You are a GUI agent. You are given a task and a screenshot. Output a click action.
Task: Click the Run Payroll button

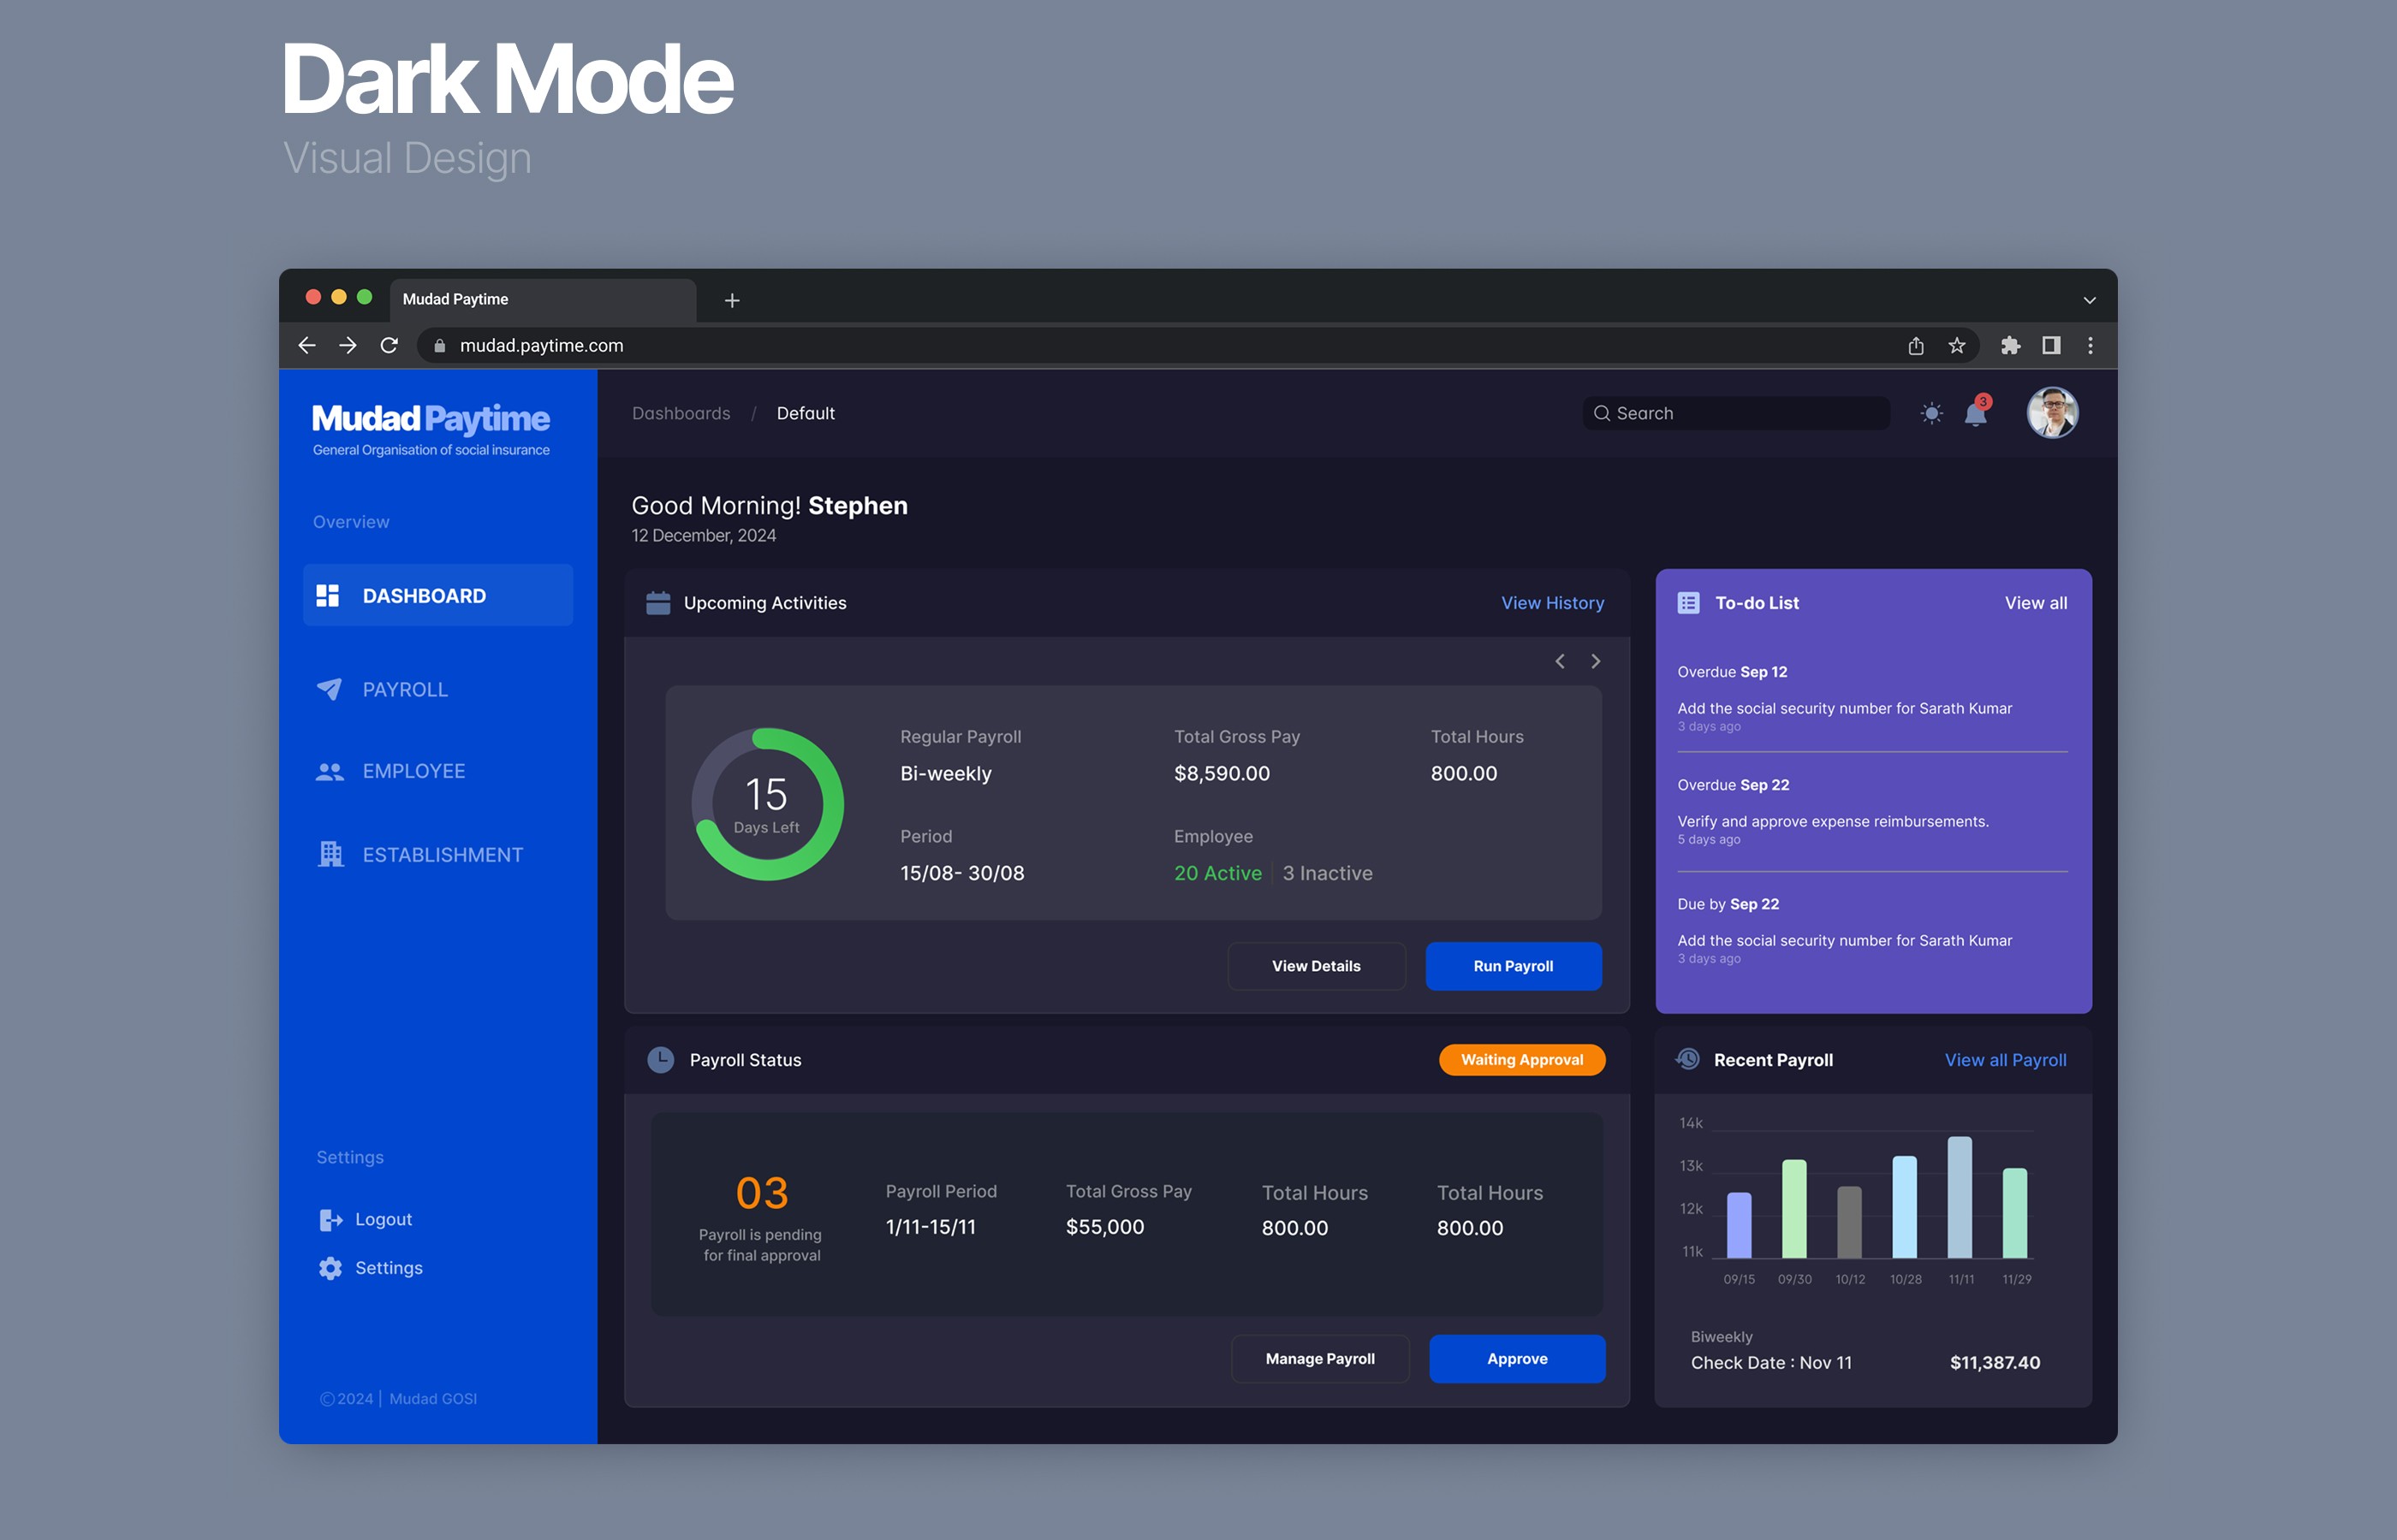click(1513, 966)
